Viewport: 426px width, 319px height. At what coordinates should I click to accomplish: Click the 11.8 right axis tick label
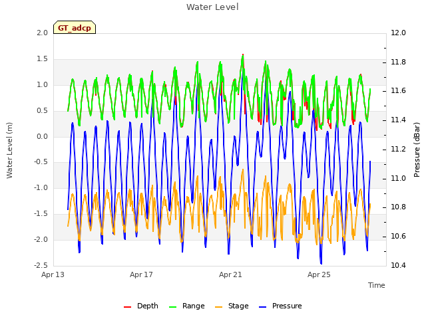(398, 62)
